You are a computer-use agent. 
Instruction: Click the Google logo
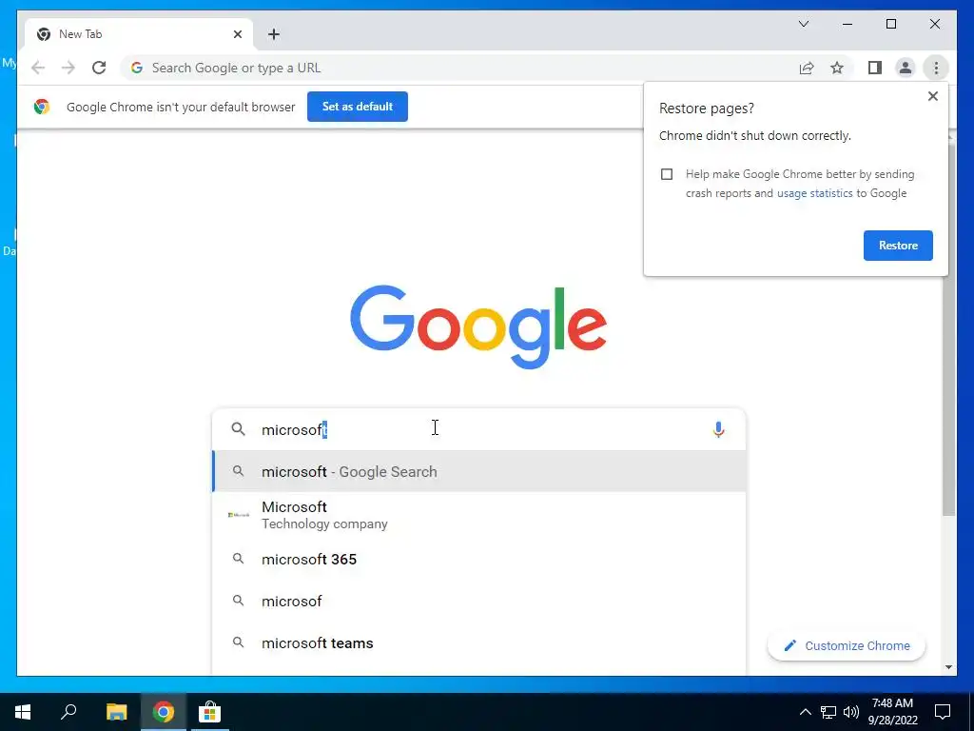pyautogui.click(x=478, y=326)
